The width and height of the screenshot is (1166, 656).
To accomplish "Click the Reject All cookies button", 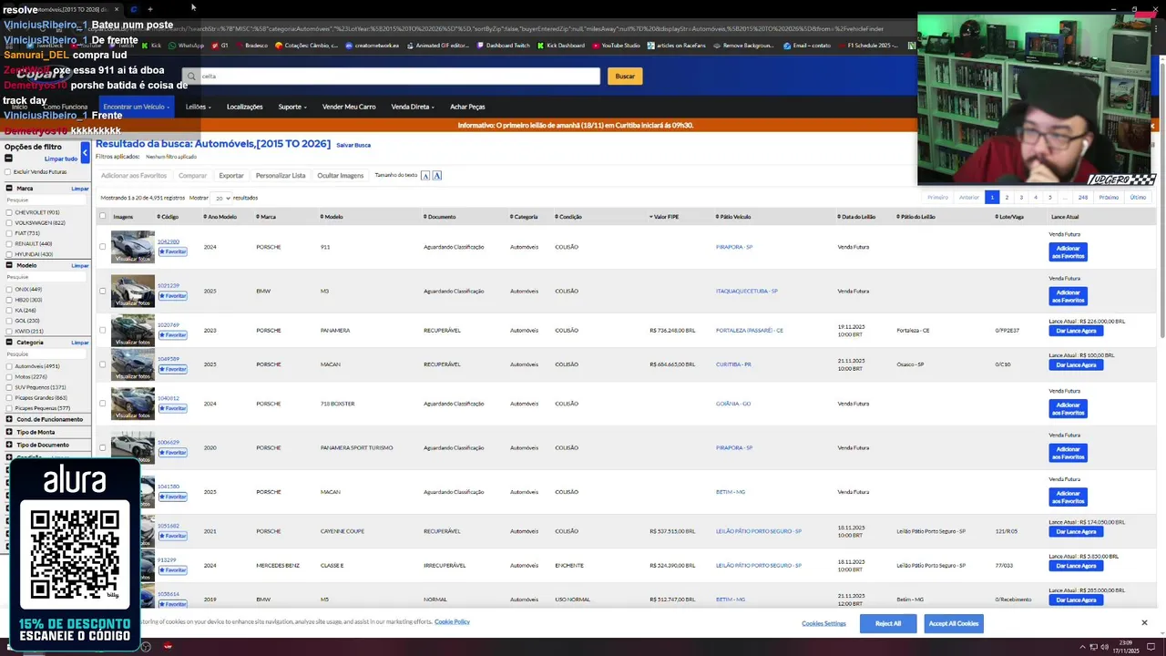I will tap(888, 623).
